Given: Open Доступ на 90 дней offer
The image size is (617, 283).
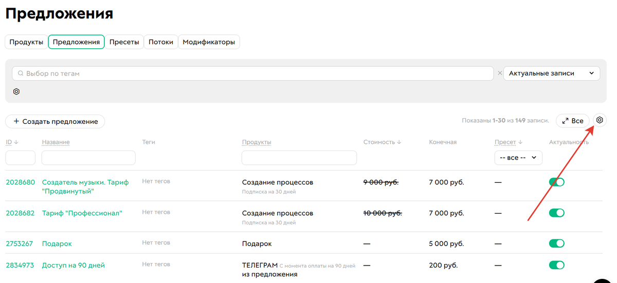Looking at the screenshot, I should tap(74, 265).
